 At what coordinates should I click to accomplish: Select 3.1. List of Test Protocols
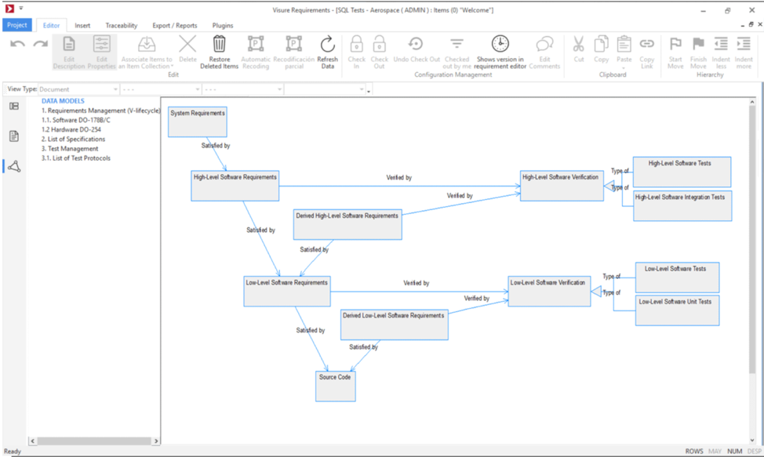coord(75,158)
